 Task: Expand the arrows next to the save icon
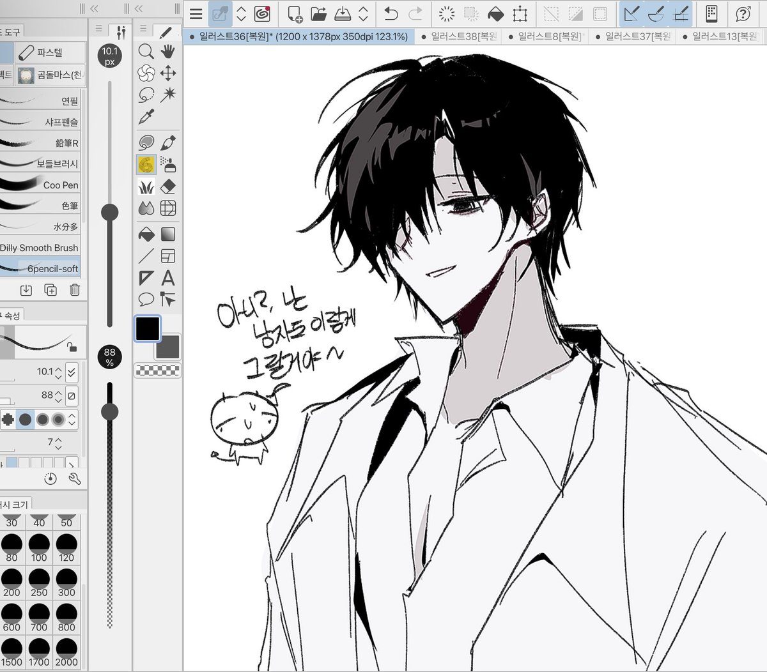363,13
